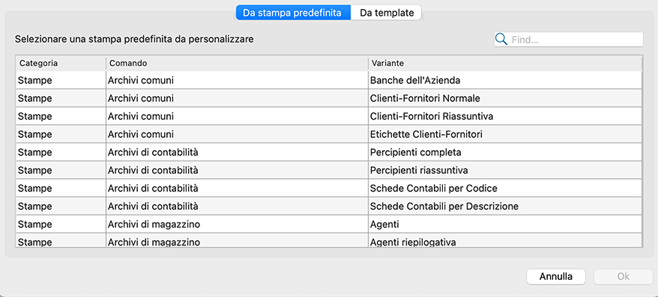
Task: Select the Da stampa predefinita tab
Action: (293, 13)
